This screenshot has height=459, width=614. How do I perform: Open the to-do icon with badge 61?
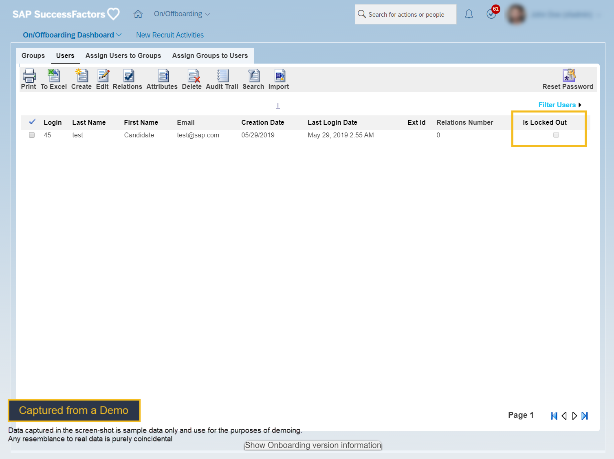tap(492, 13)
